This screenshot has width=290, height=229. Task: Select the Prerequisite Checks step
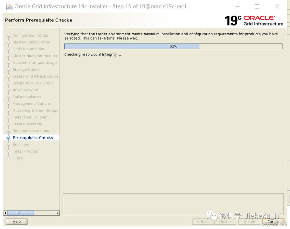coord(33,138)
